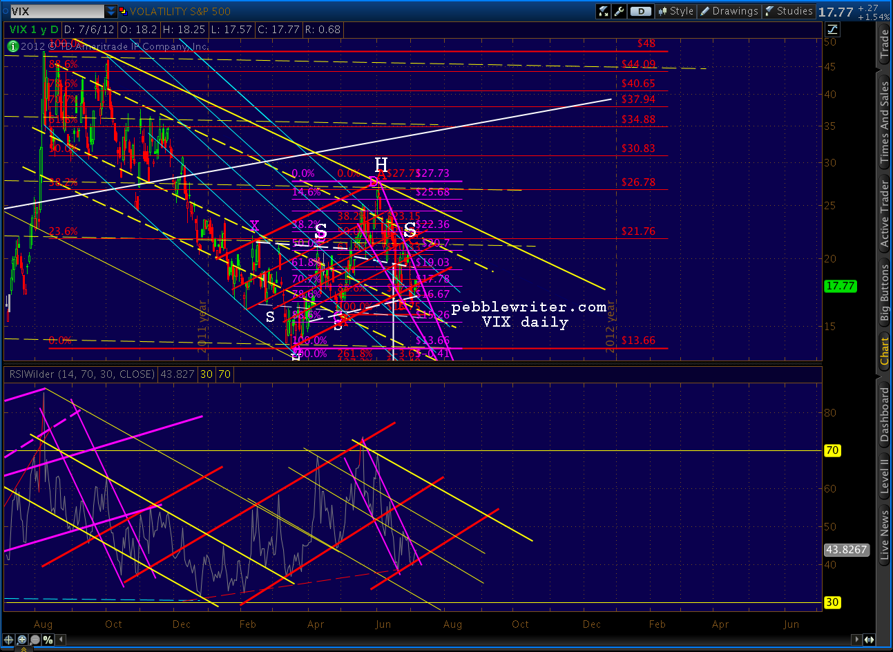Click the symbol link color icon
This screenshot has width=893, height=652.
coord(123,11)
